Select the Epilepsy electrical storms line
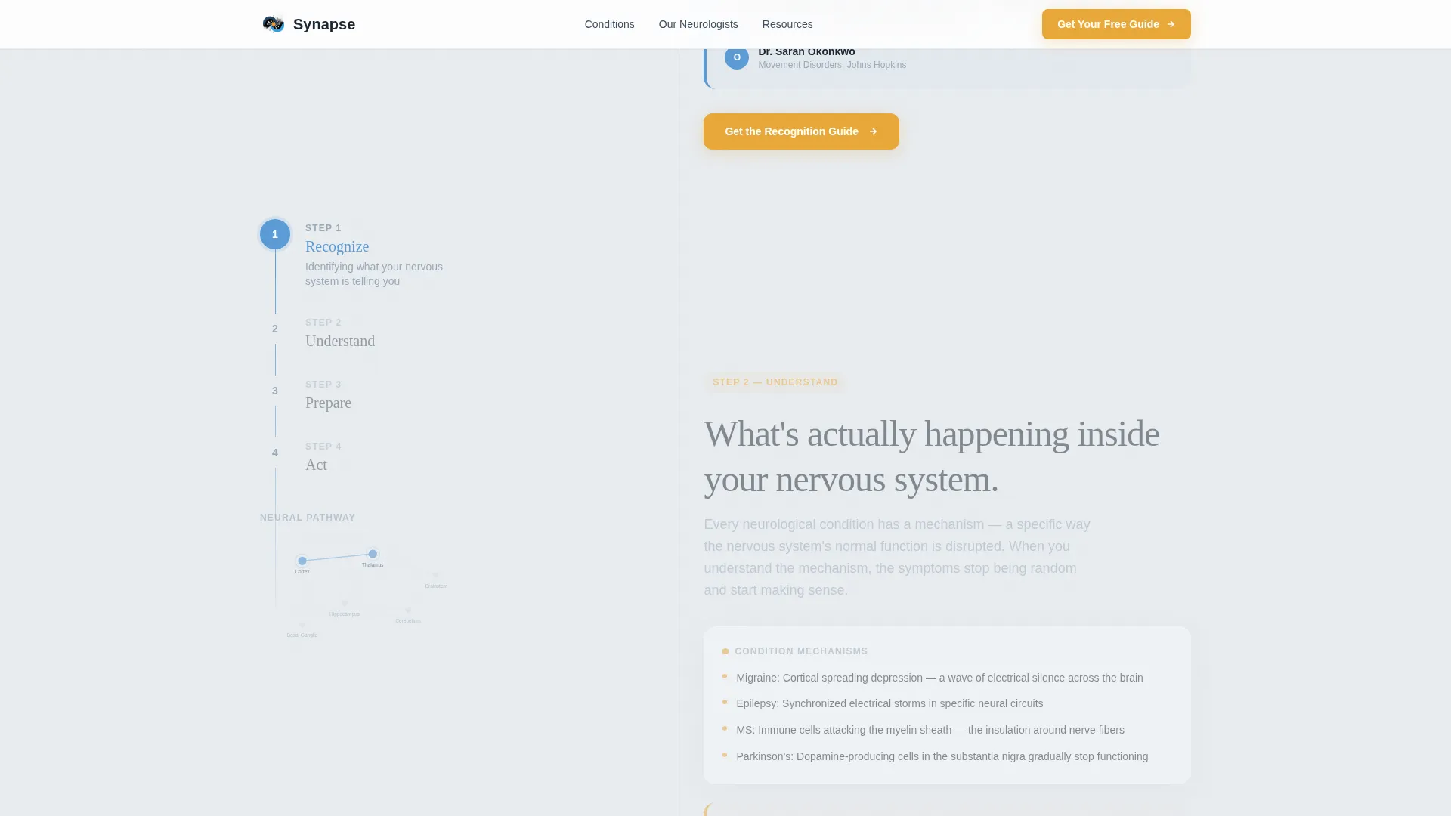The height and width of the screenshot is (816, 1451). (889, 703)
